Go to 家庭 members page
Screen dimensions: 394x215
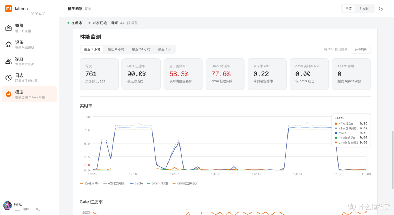30,61
